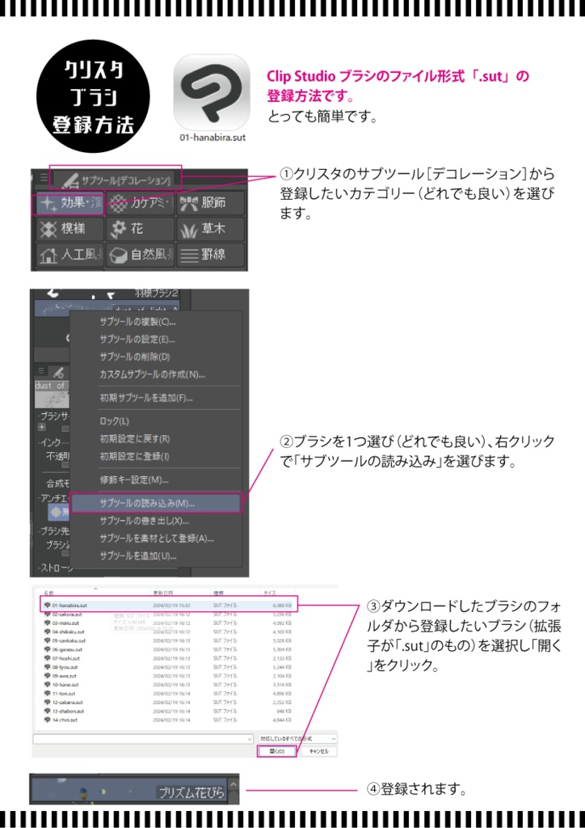Viewport: 585px width, 828px height.
Task: Select file 14-chiri.sut in the list
Action: tap(170, 720)
